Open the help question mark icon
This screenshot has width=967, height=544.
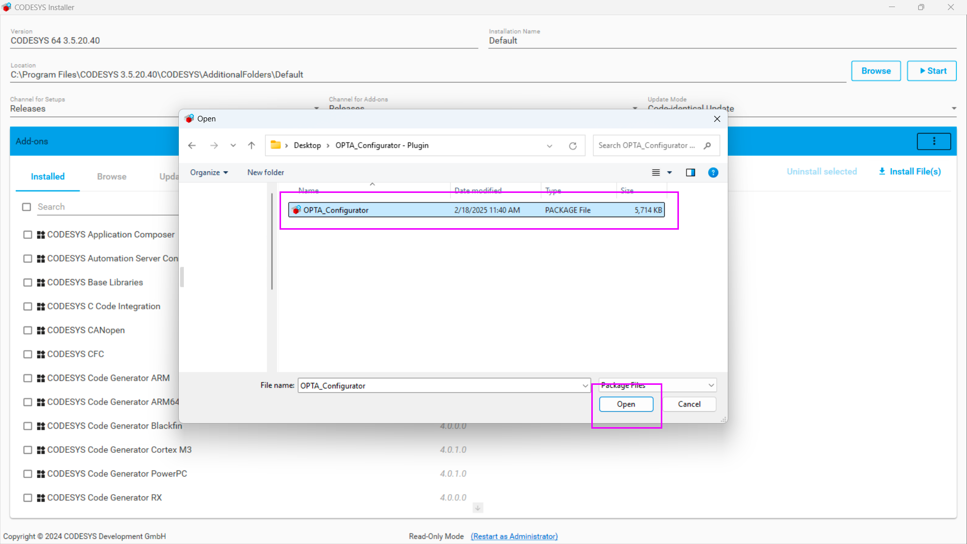click(x=713, y=173)
